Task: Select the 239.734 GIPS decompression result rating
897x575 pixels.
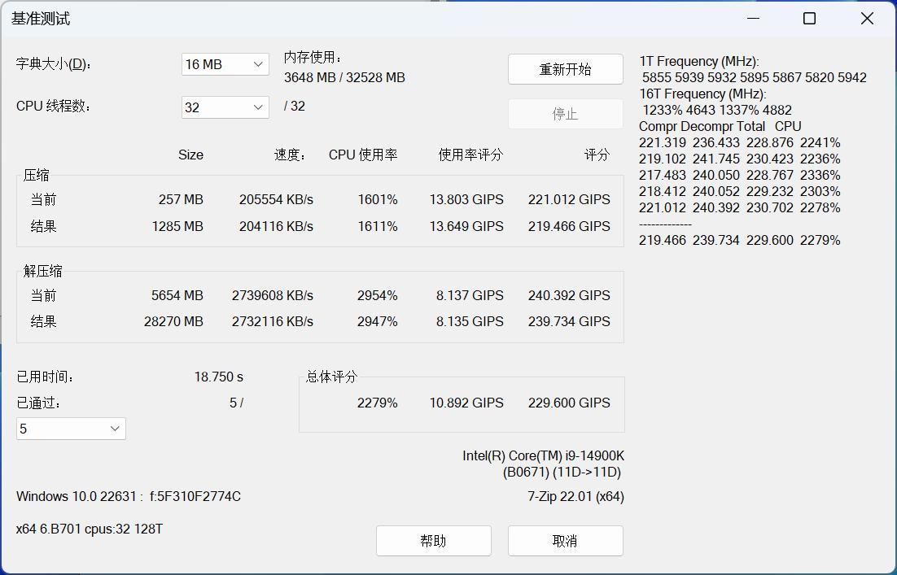Action: 569,321
